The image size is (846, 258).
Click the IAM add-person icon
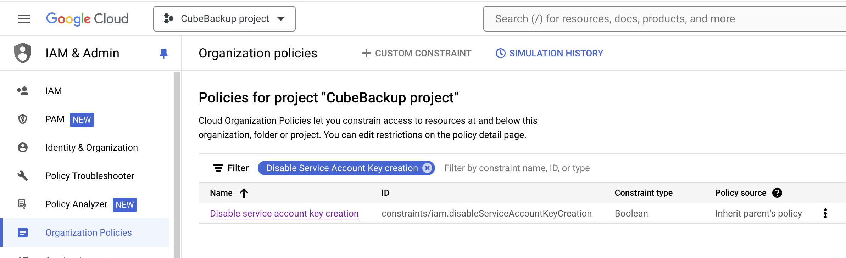pos(23,91)
